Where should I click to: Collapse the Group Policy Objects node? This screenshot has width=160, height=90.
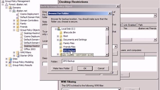coord(14,30)
